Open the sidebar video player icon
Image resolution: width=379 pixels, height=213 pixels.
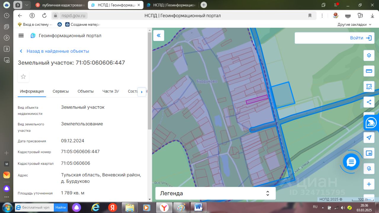point(7,38)
